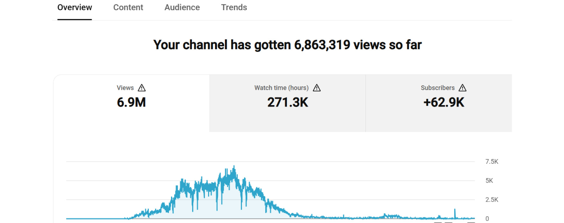The width and height of the screenshot is (564, 223).
Task: Click the channel views summary headline
Action: [x=287, y=45]
